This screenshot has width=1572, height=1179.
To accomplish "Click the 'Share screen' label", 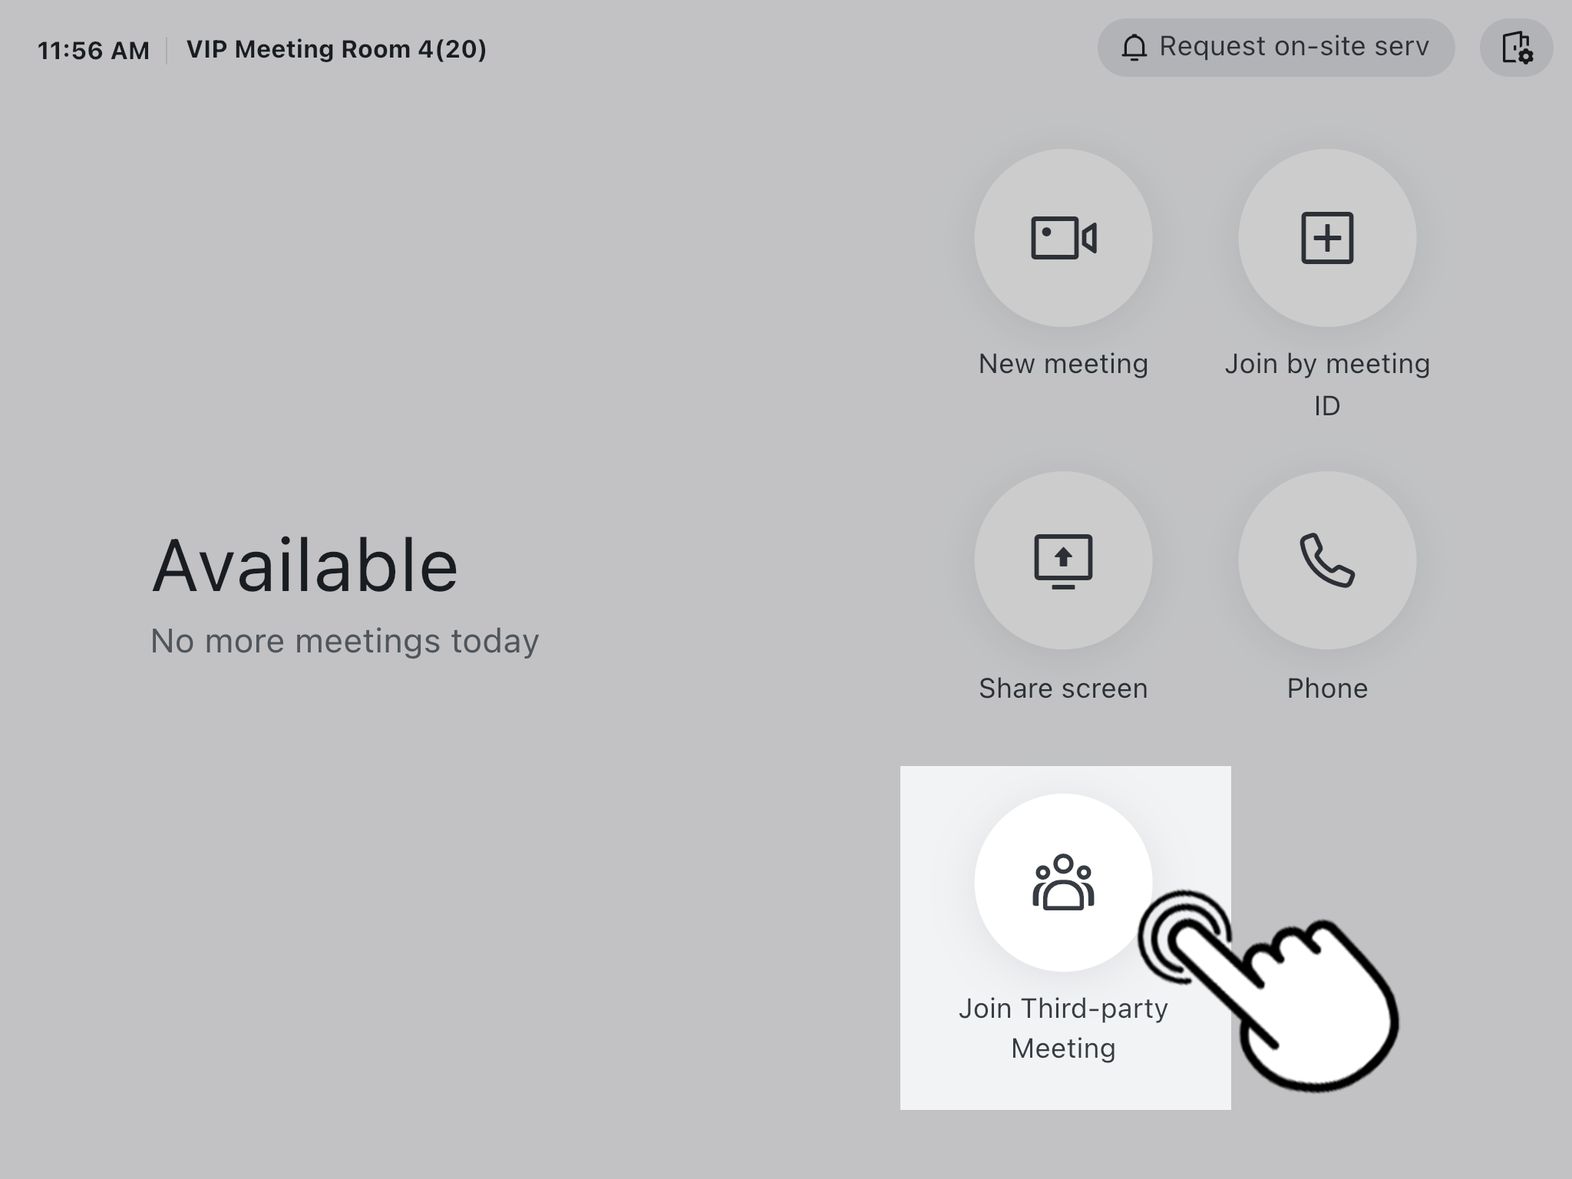I will tap(1063, 689).
